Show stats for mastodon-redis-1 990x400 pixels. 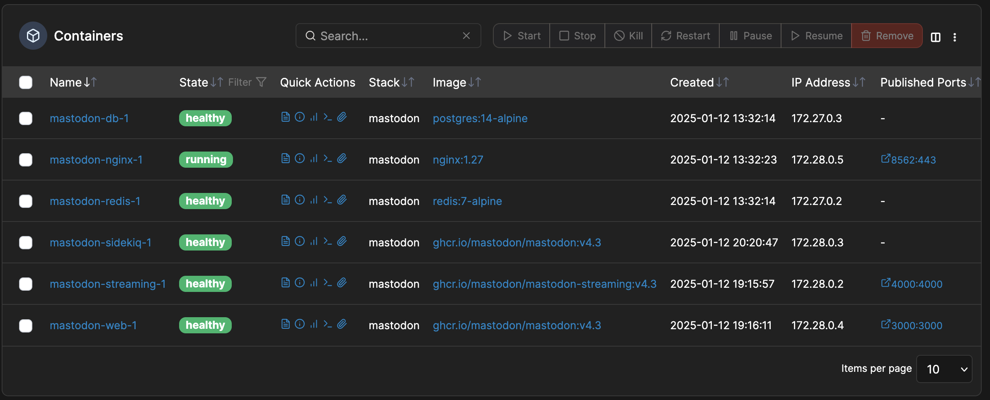click(314, 200)
